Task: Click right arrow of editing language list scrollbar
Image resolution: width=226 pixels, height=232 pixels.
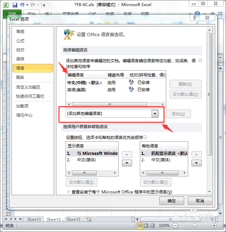Action: (x=163, y=104)
